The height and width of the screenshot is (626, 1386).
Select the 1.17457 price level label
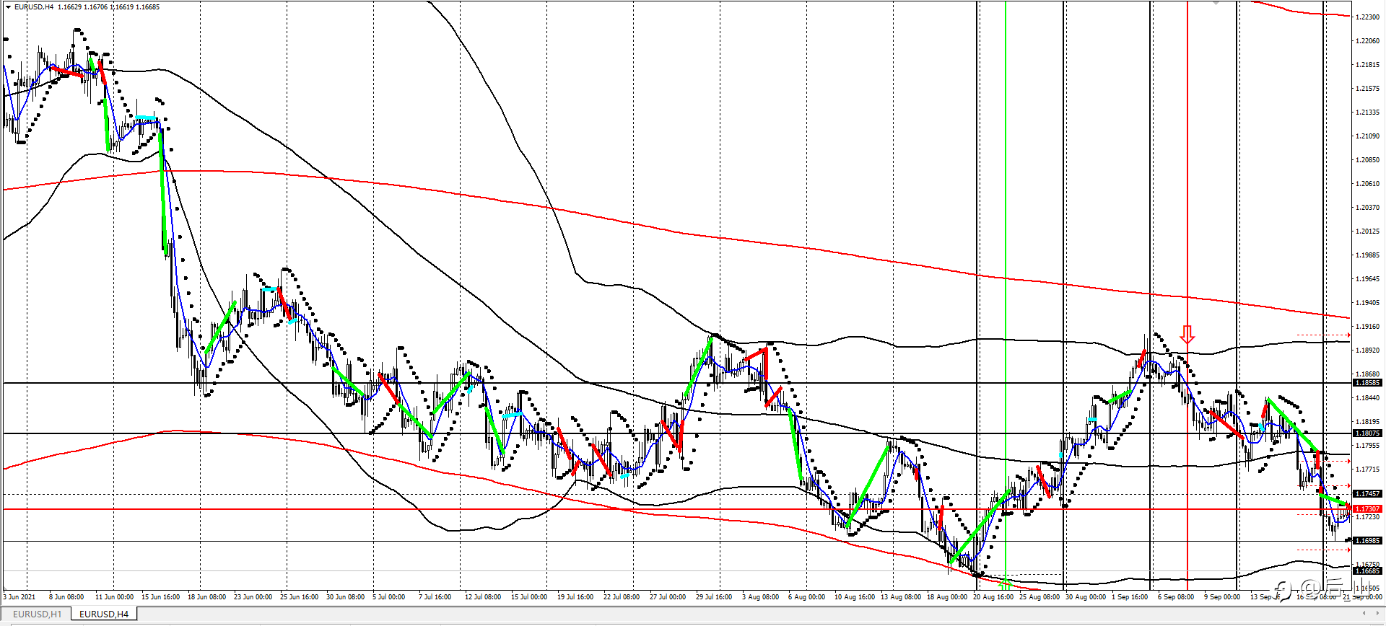[1367, 494]
